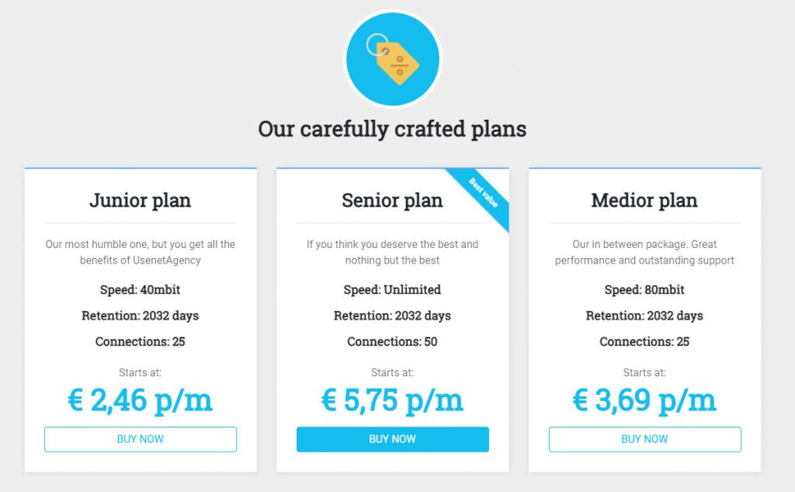Click the Best value ribbon badge
Image resolution: width=795 pixels, height=492 pixels.
tap(483, 194)
